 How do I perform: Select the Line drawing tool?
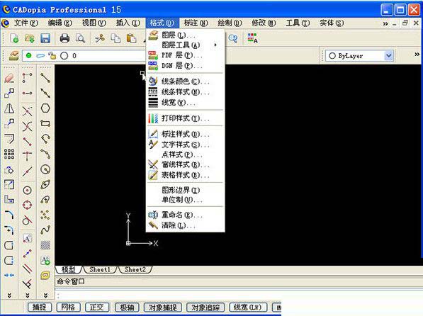point(45,78)
